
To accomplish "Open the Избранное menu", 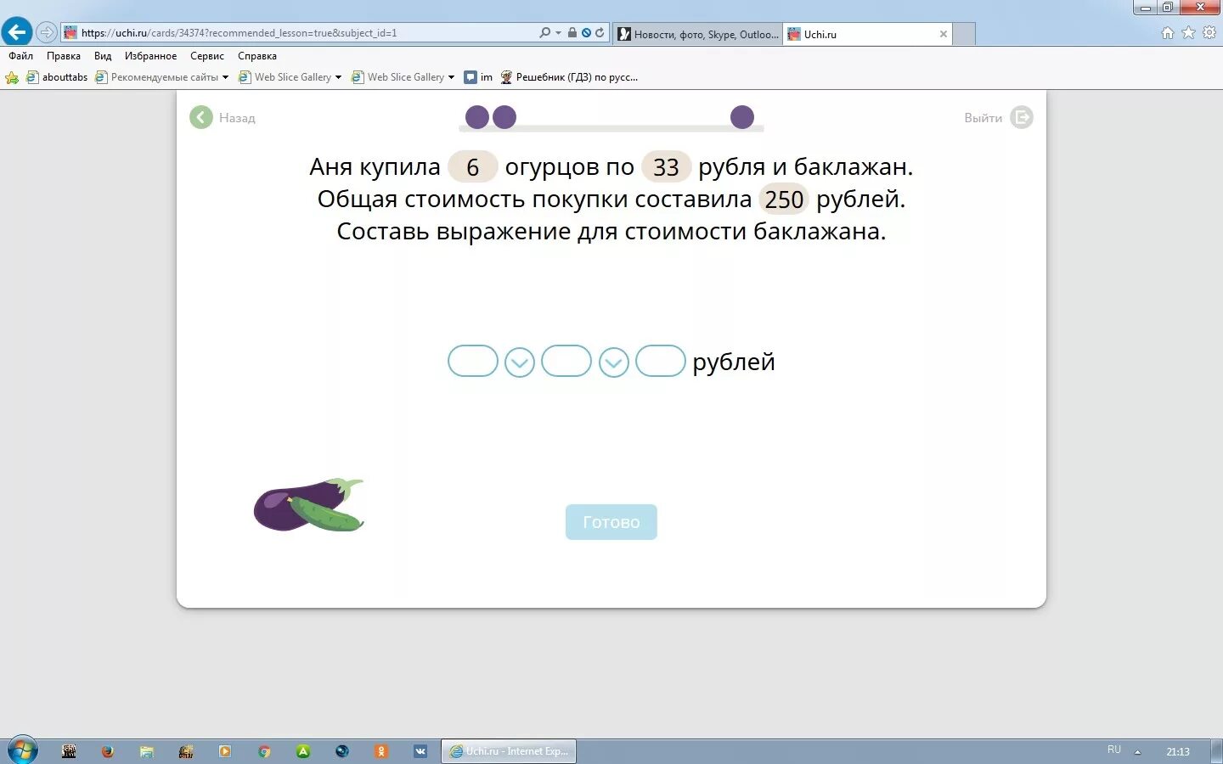I will (x=151, y=56).
